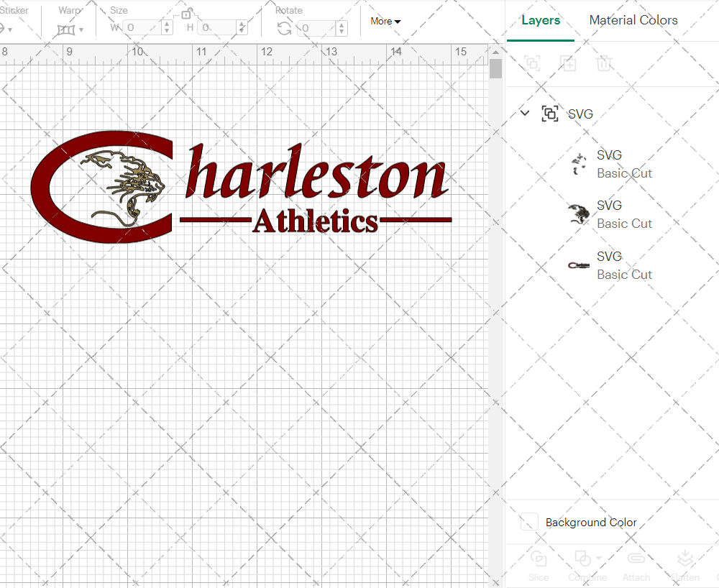The width and height of the screenshot is (719, 588).
Task: Collapse the SVG group chevron
Action: [525, 113]
